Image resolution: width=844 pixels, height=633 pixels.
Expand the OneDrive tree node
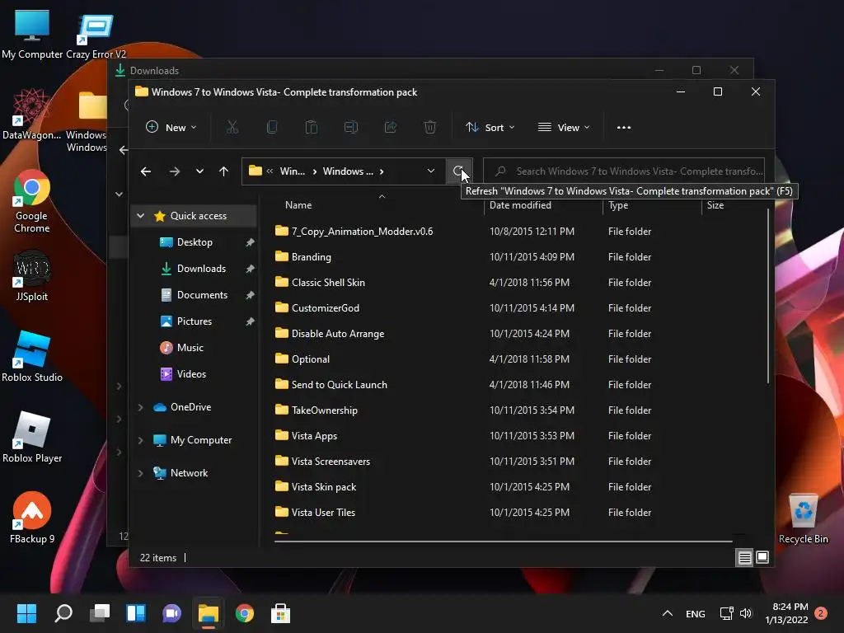click(x=140, y=407)
